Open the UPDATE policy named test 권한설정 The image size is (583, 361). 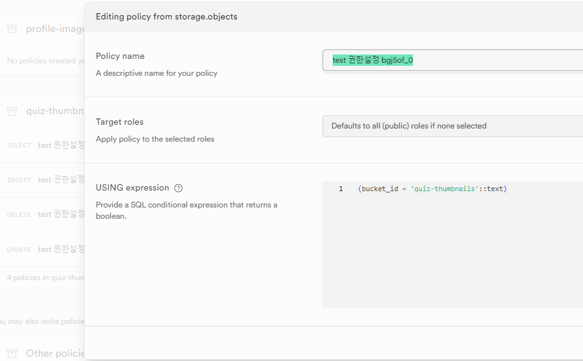click(61, 249)
